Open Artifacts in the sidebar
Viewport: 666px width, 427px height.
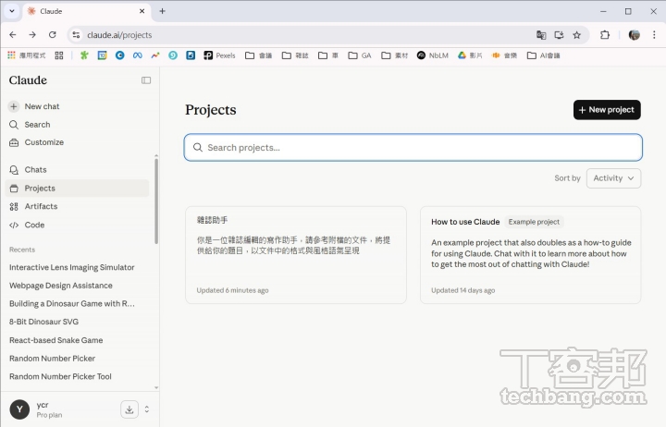pos(33,206)
